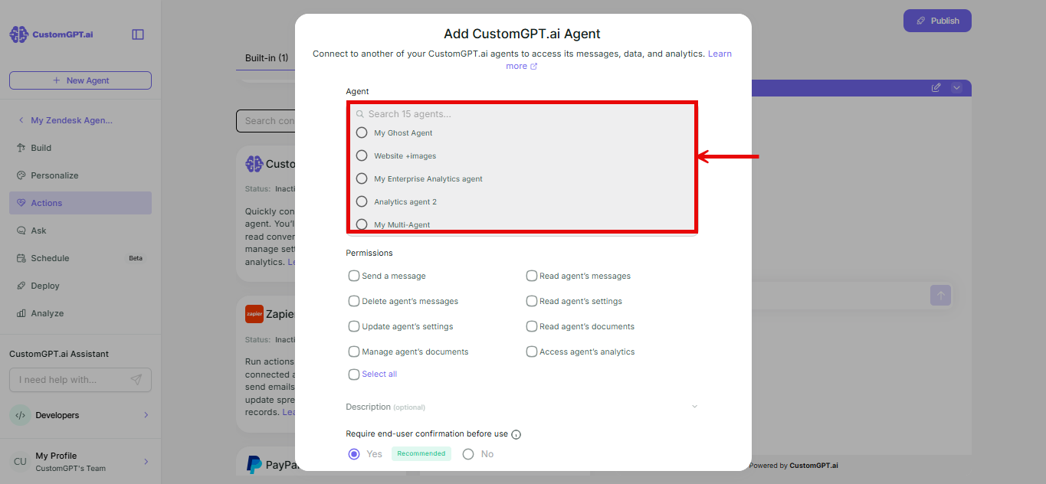Open the Deploy rocket icon

[21, 286]
